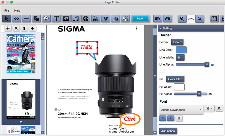Select the Text tool

56,19
